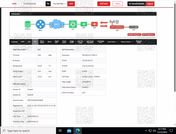Viewport: 176px width, 134px height.
Task: Click the Version ID value 2C6D.D
Action: pos(30,95)
